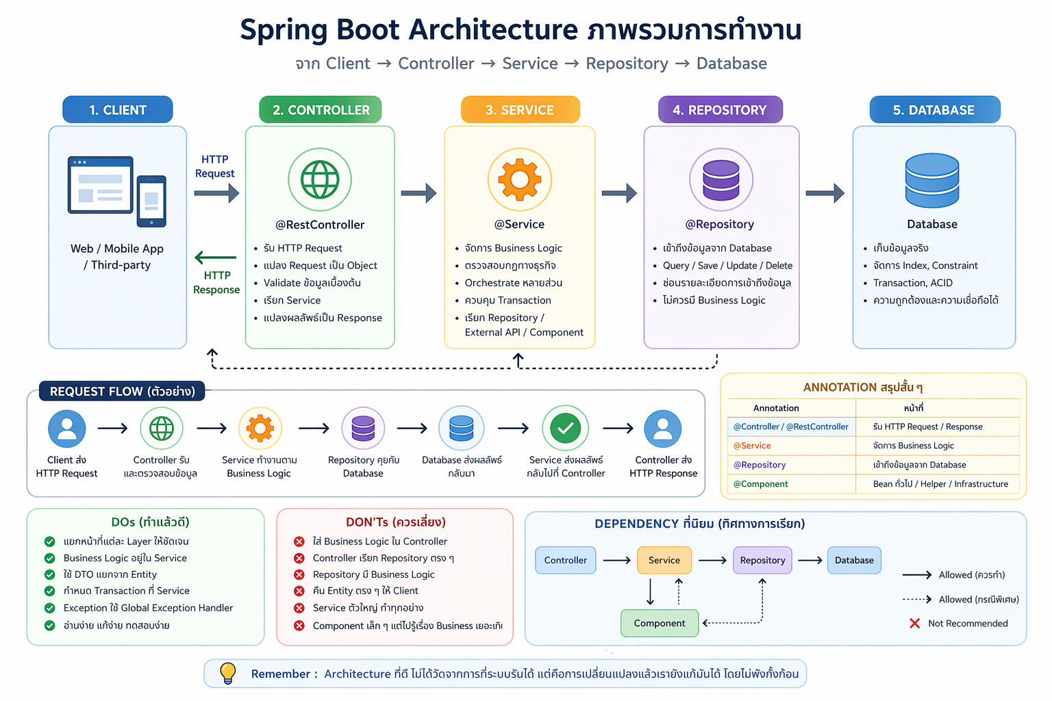The width and height of the screenshot is (1052, 701).
Task: Click the red X beside 'Controller เรียก Repository ตรง ๆ'
Action: point(299,558)
